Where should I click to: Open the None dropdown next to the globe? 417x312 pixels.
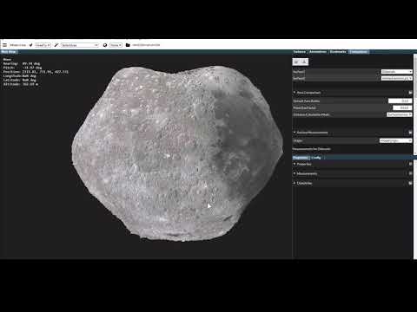(116, 45)
